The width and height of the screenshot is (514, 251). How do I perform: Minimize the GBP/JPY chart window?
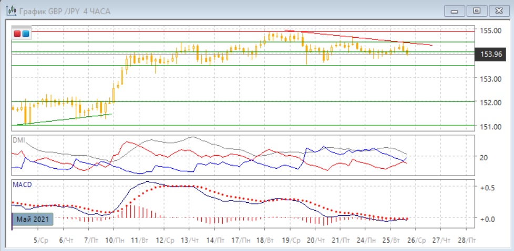point(454,10)
